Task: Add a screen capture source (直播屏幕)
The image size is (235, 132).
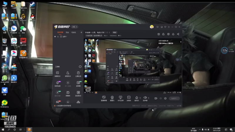Action: pos(104,99)
